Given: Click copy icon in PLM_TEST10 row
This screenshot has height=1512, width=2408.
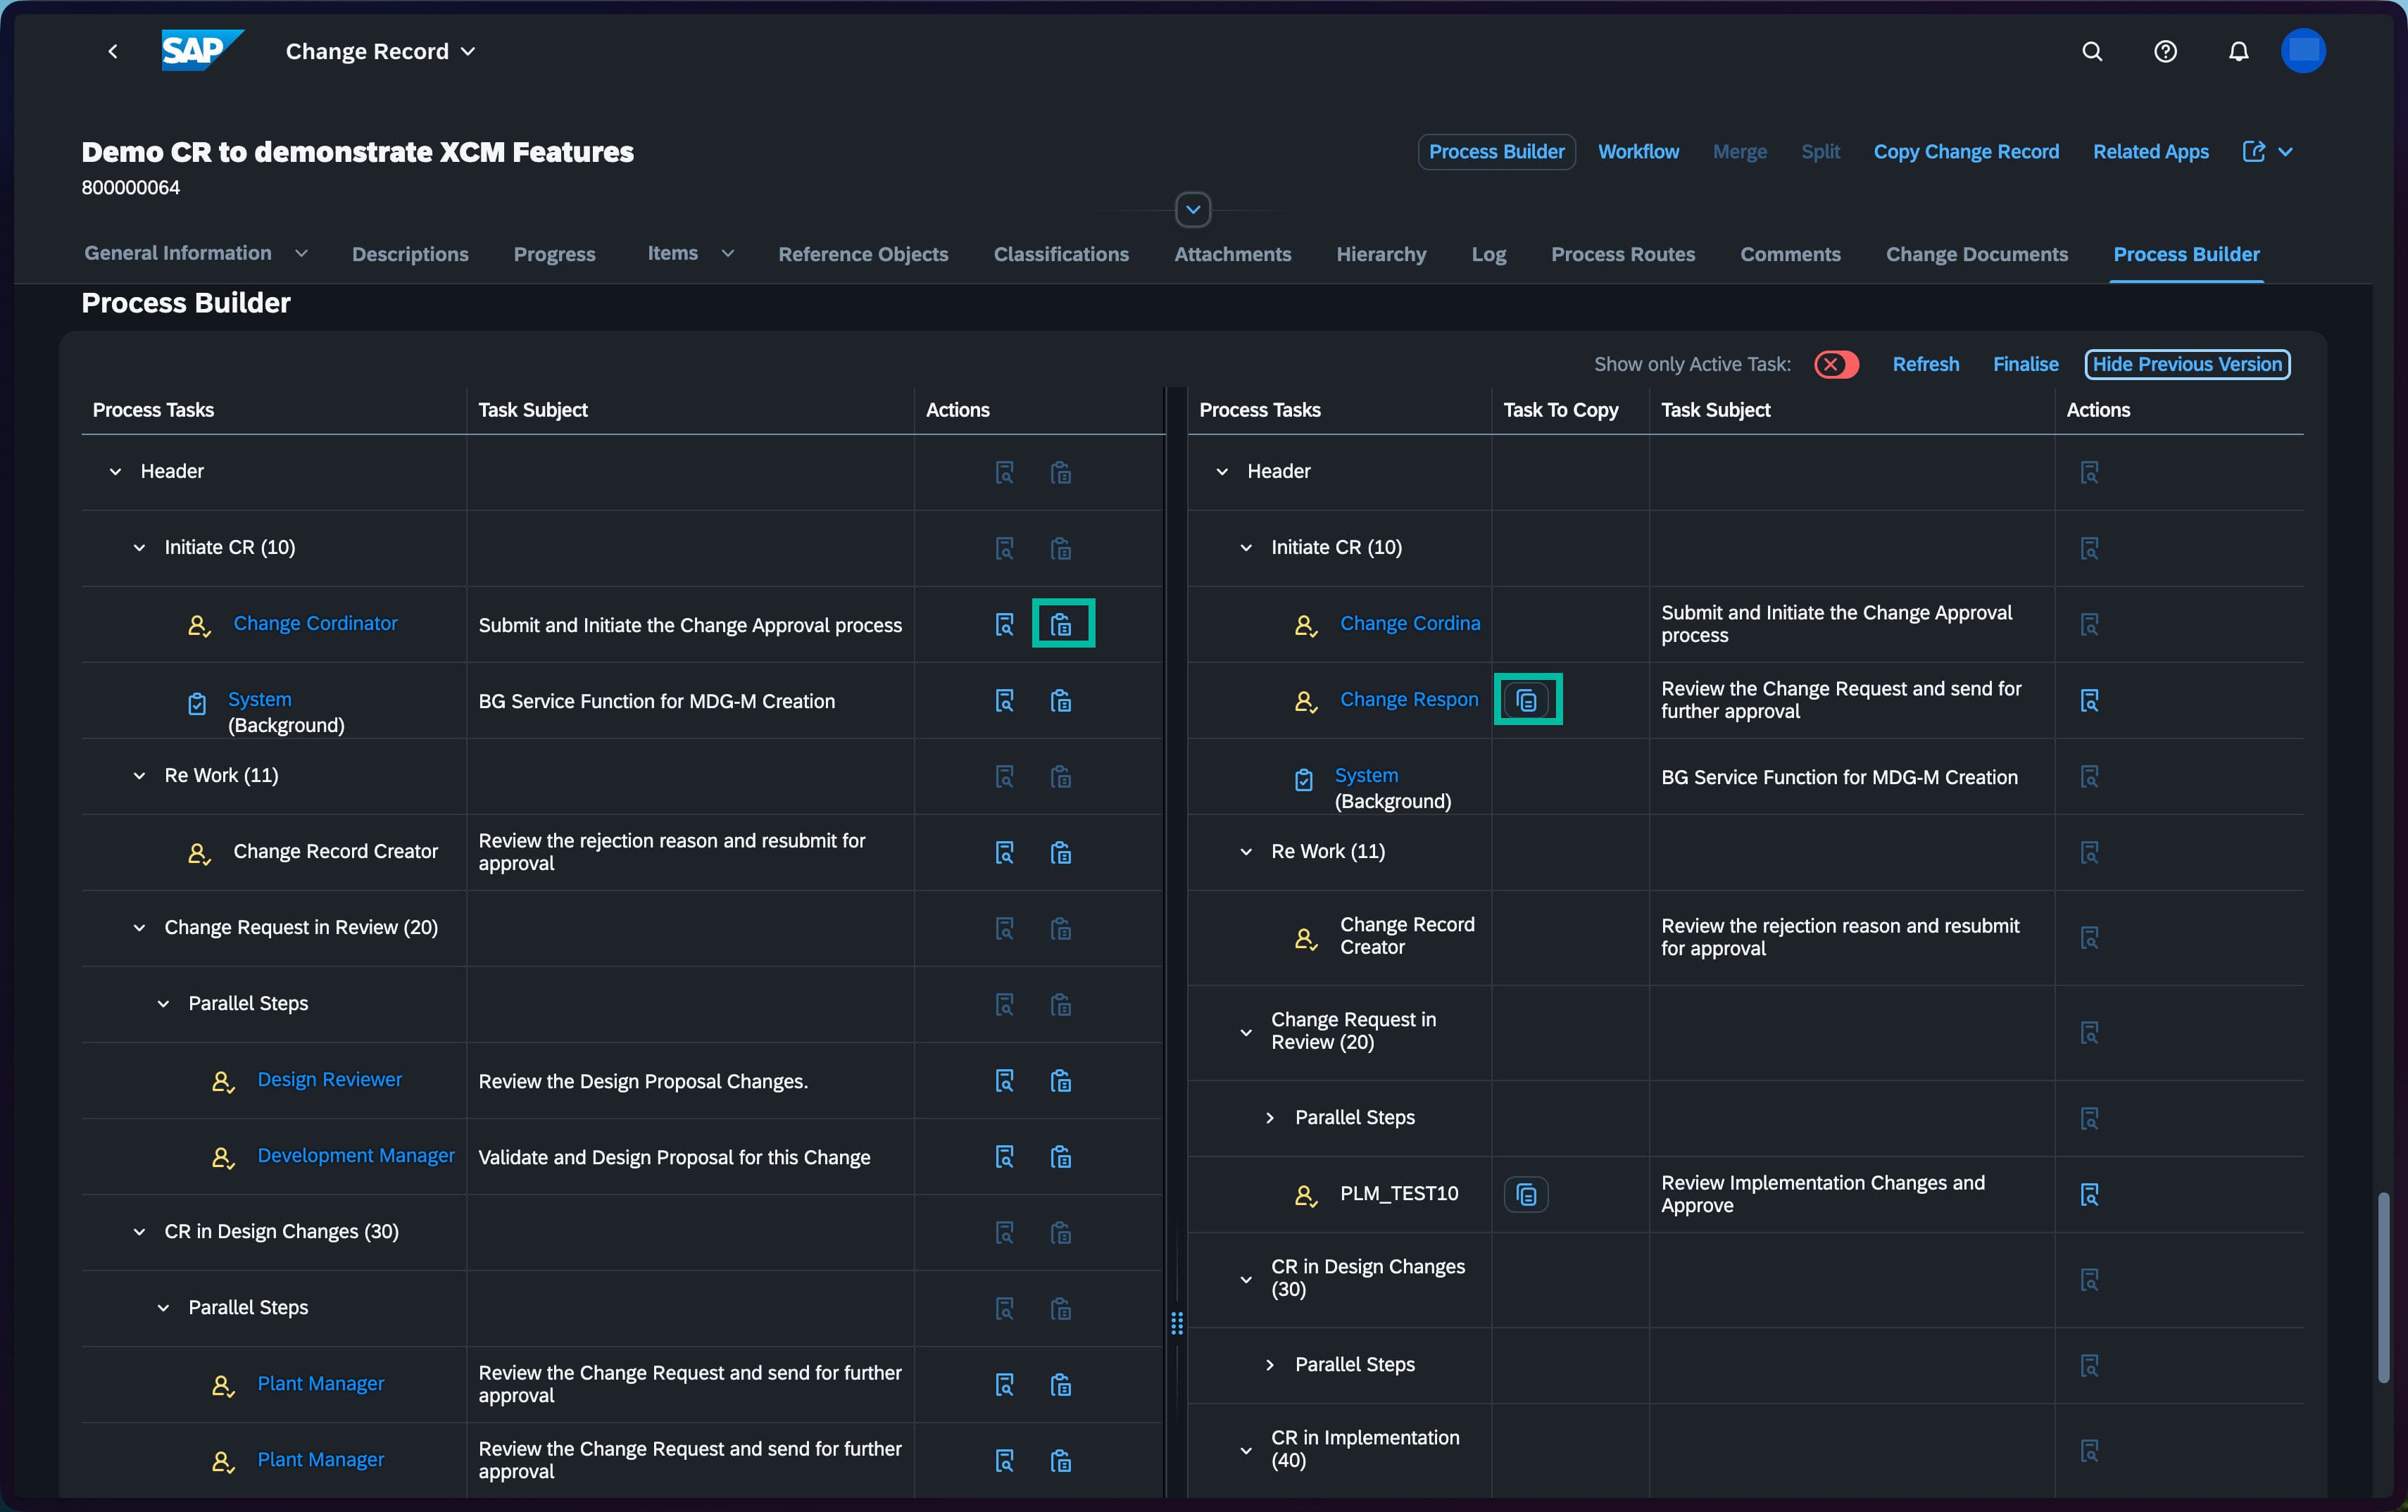Looking at the screenshot, I should pyautogui.click(x=1526, y=1194).
